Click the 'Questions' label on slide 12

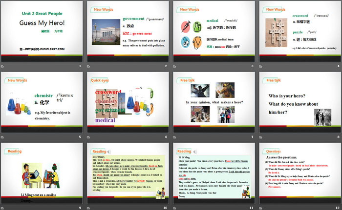click(x=272, y=151)
